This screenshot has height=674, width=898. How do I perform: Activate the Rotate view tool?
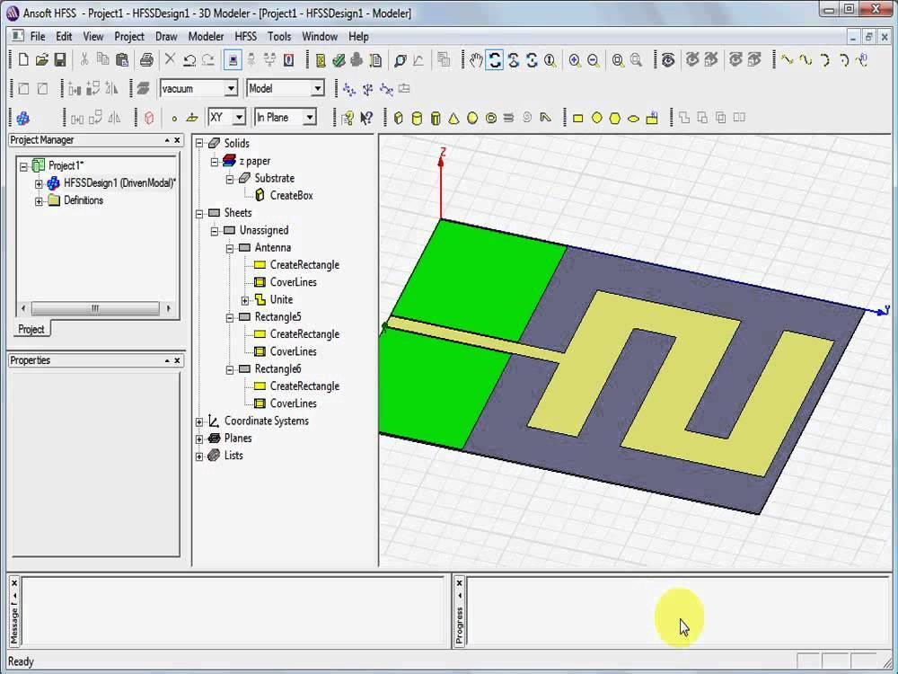pos(494,59)
